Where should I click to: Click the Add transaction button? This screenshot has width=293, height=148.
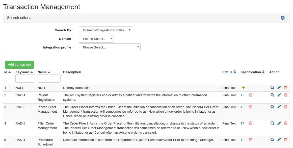pyautogui.click(x=19, y=65)
